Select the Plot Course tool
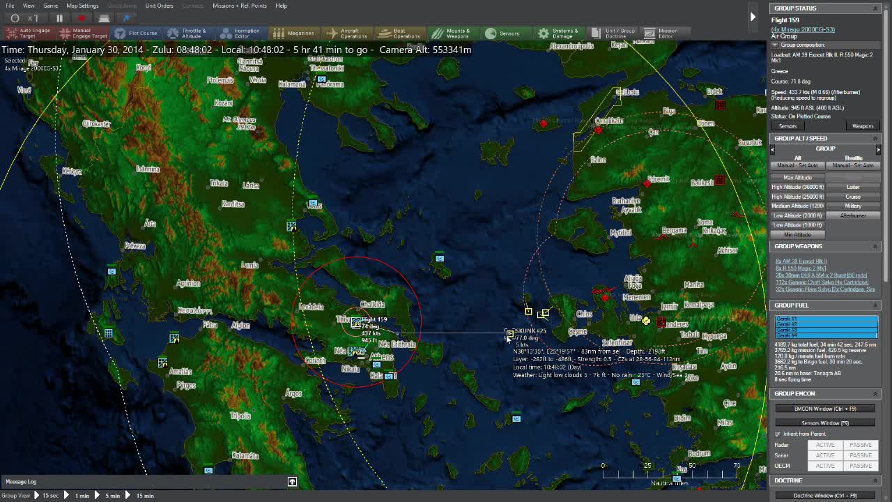This screenshot has height=502, width=892. pos(137,33)
